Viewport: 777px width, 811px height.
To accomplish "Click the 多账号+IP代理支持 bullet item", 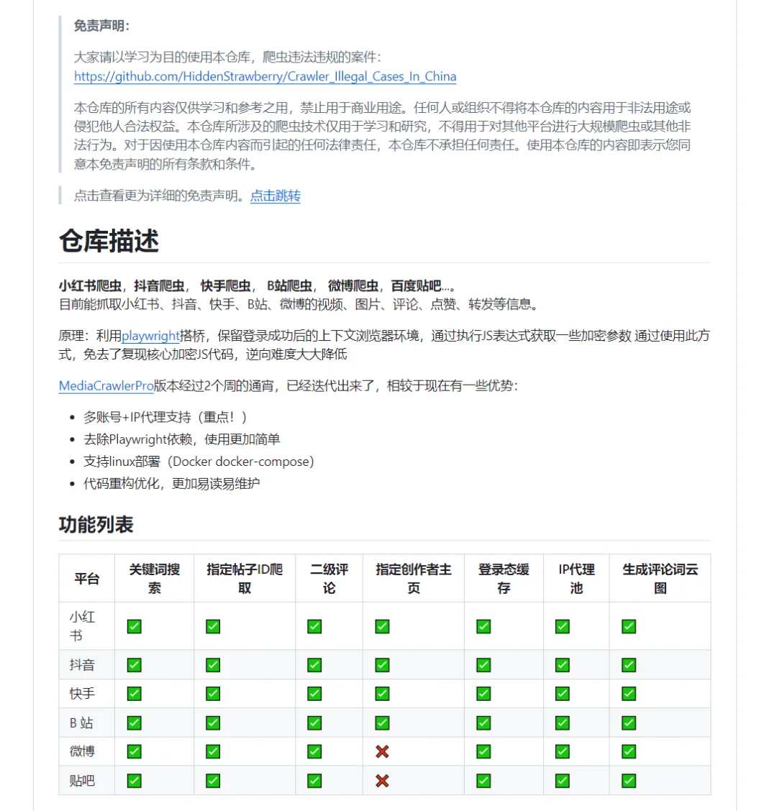I will tap(165, 417).
